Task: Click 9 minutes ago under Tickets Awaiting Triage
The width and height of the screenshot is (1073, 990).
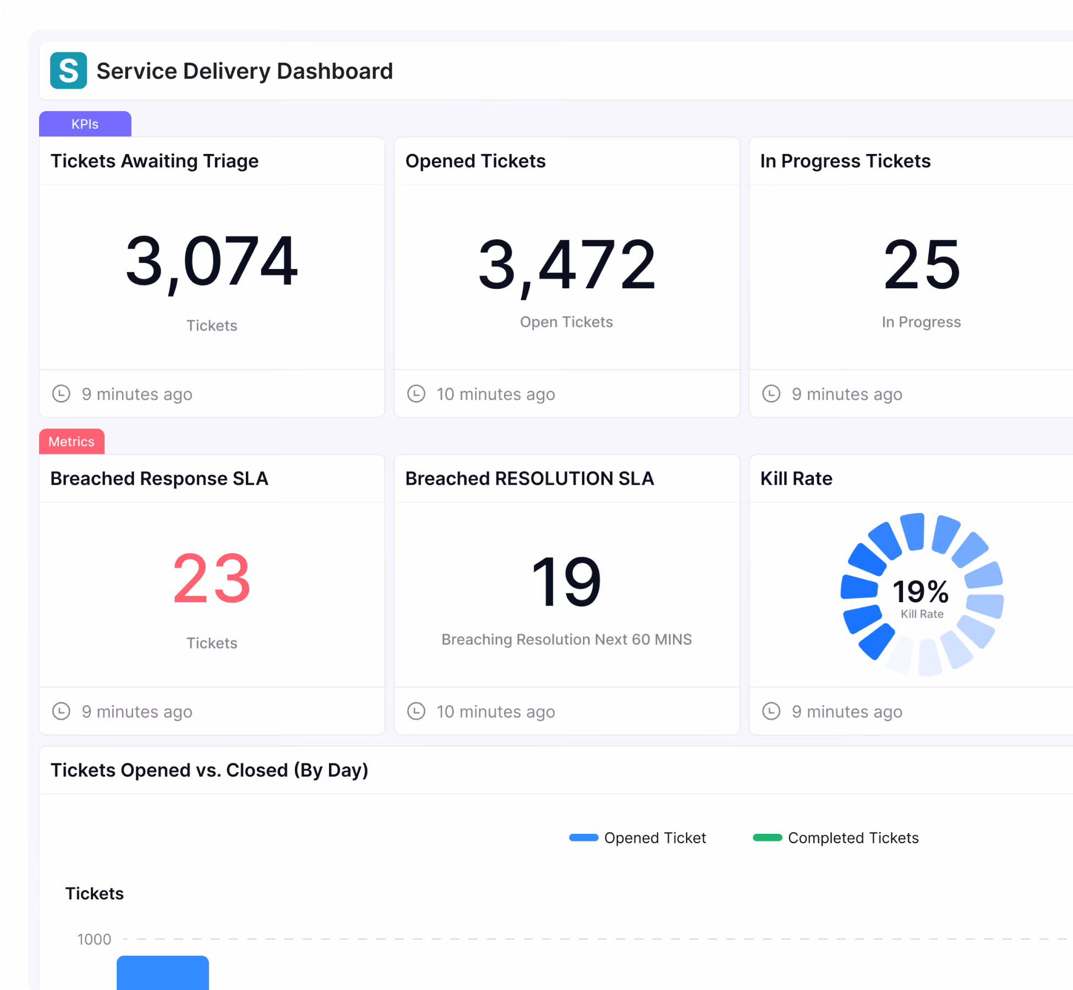Action: [137, 394]
